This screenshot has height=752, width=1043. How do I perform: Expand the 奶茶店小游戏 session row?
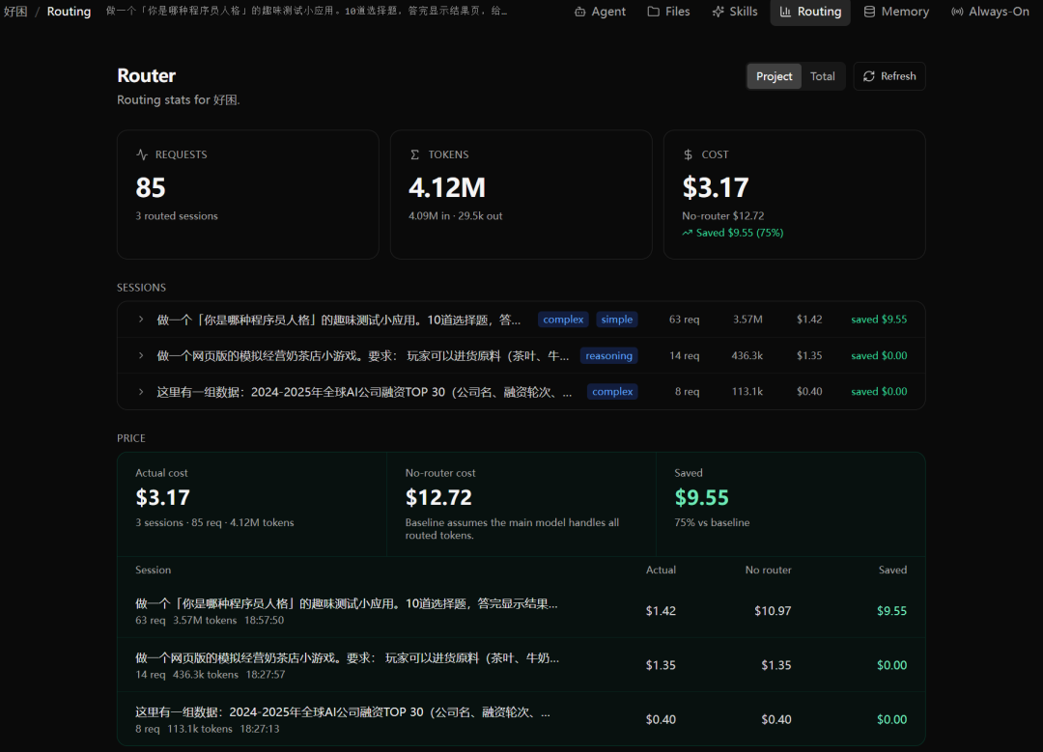click(x=140, y=355)
